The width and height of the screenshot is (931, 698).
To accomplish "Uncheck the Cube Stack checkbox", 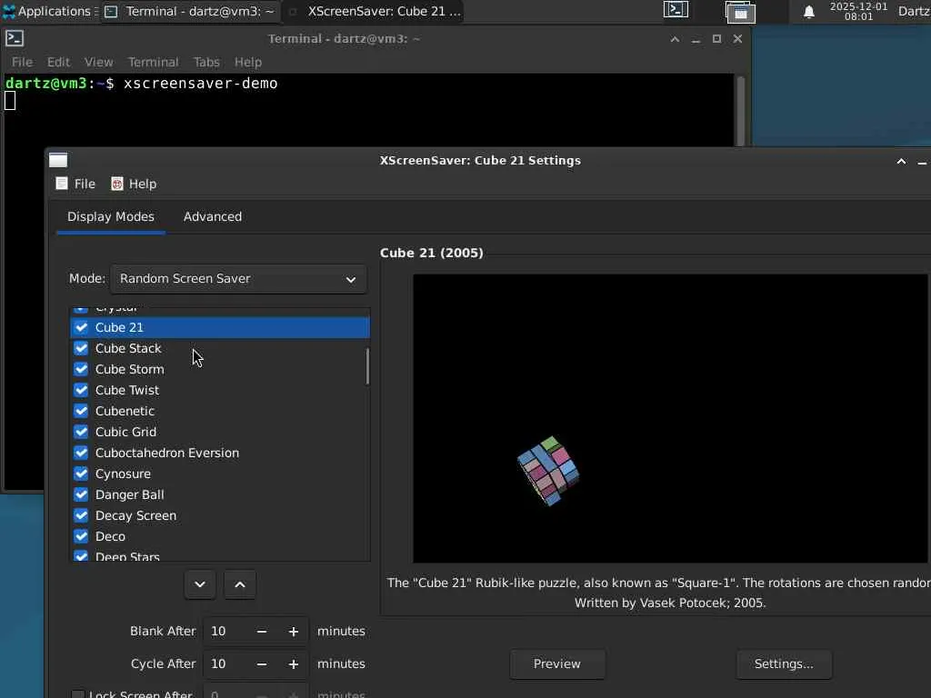I will point(81,348).
